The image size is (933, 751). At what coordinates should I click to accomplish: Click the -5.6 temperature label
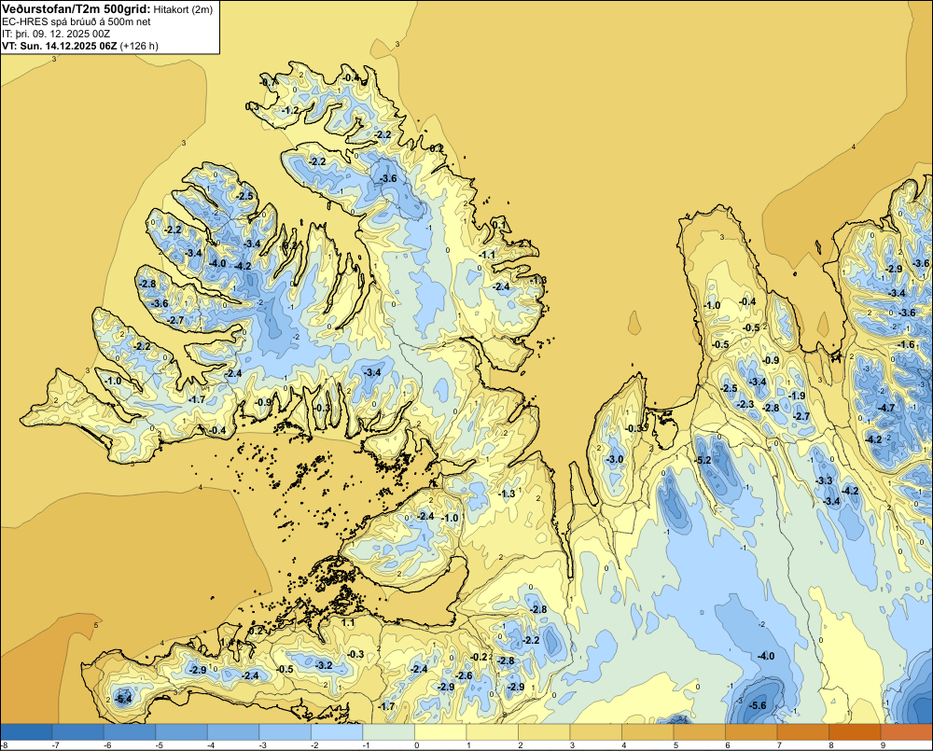[x=758, y=705]
